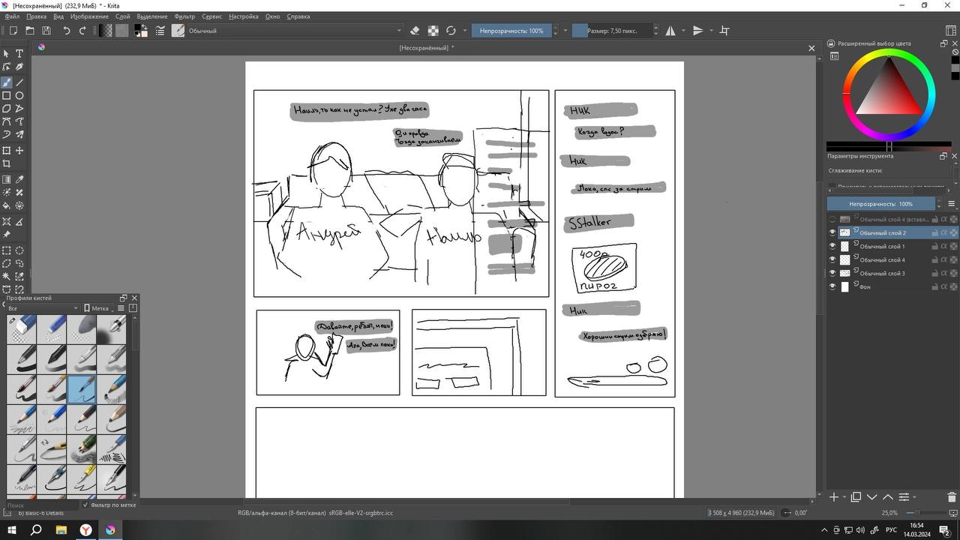
Task: Show hidden layer Обычный слой 4 (вставл...)
Action: (832, 220)
